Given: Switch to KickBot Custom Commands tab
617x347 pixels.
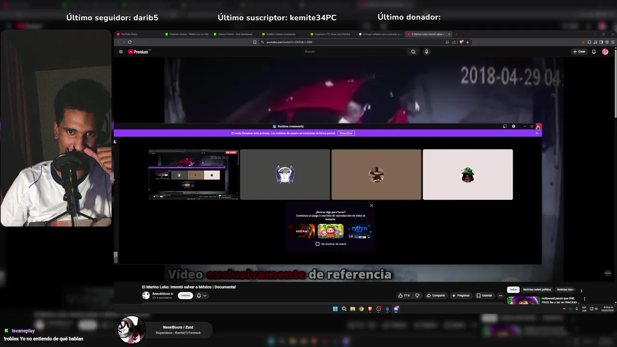Looking at the screenshot, I should tap(284, 34).
